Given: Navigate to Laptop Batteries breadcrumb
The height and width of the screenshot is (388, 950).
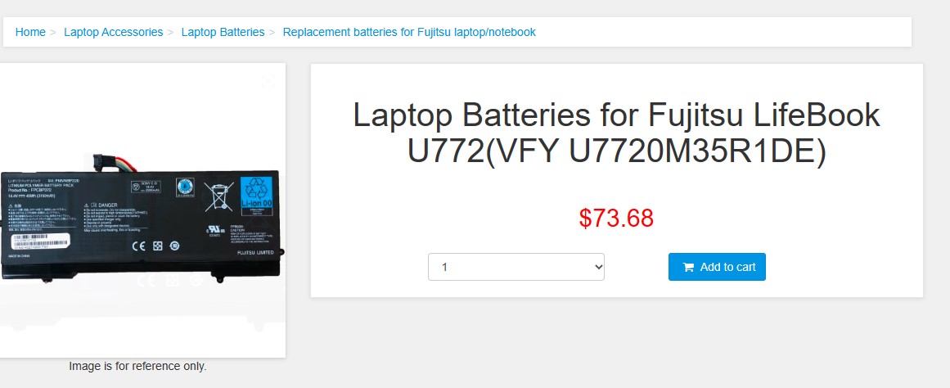Looking at the screenshot, I should pos(223,32).
